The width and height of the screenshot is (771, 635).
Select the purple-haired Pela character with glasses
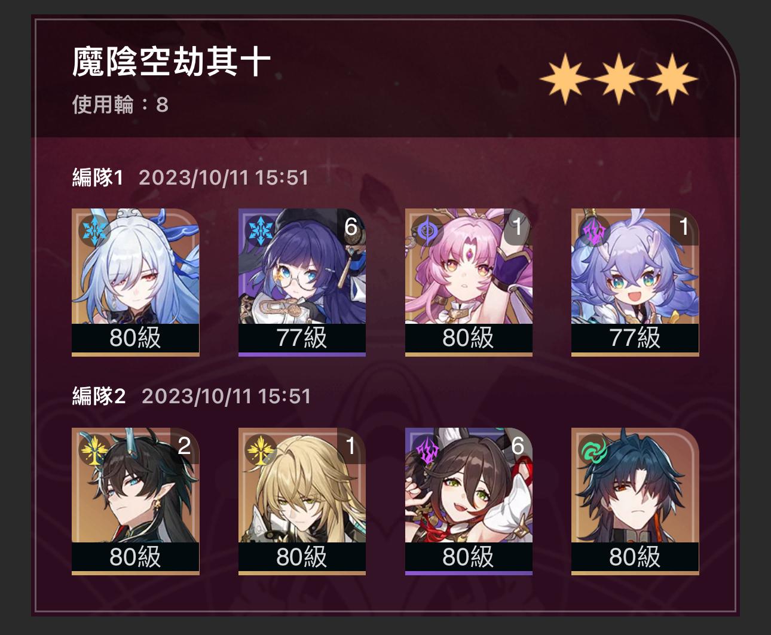pyautogui.click(x=302, y=282)
